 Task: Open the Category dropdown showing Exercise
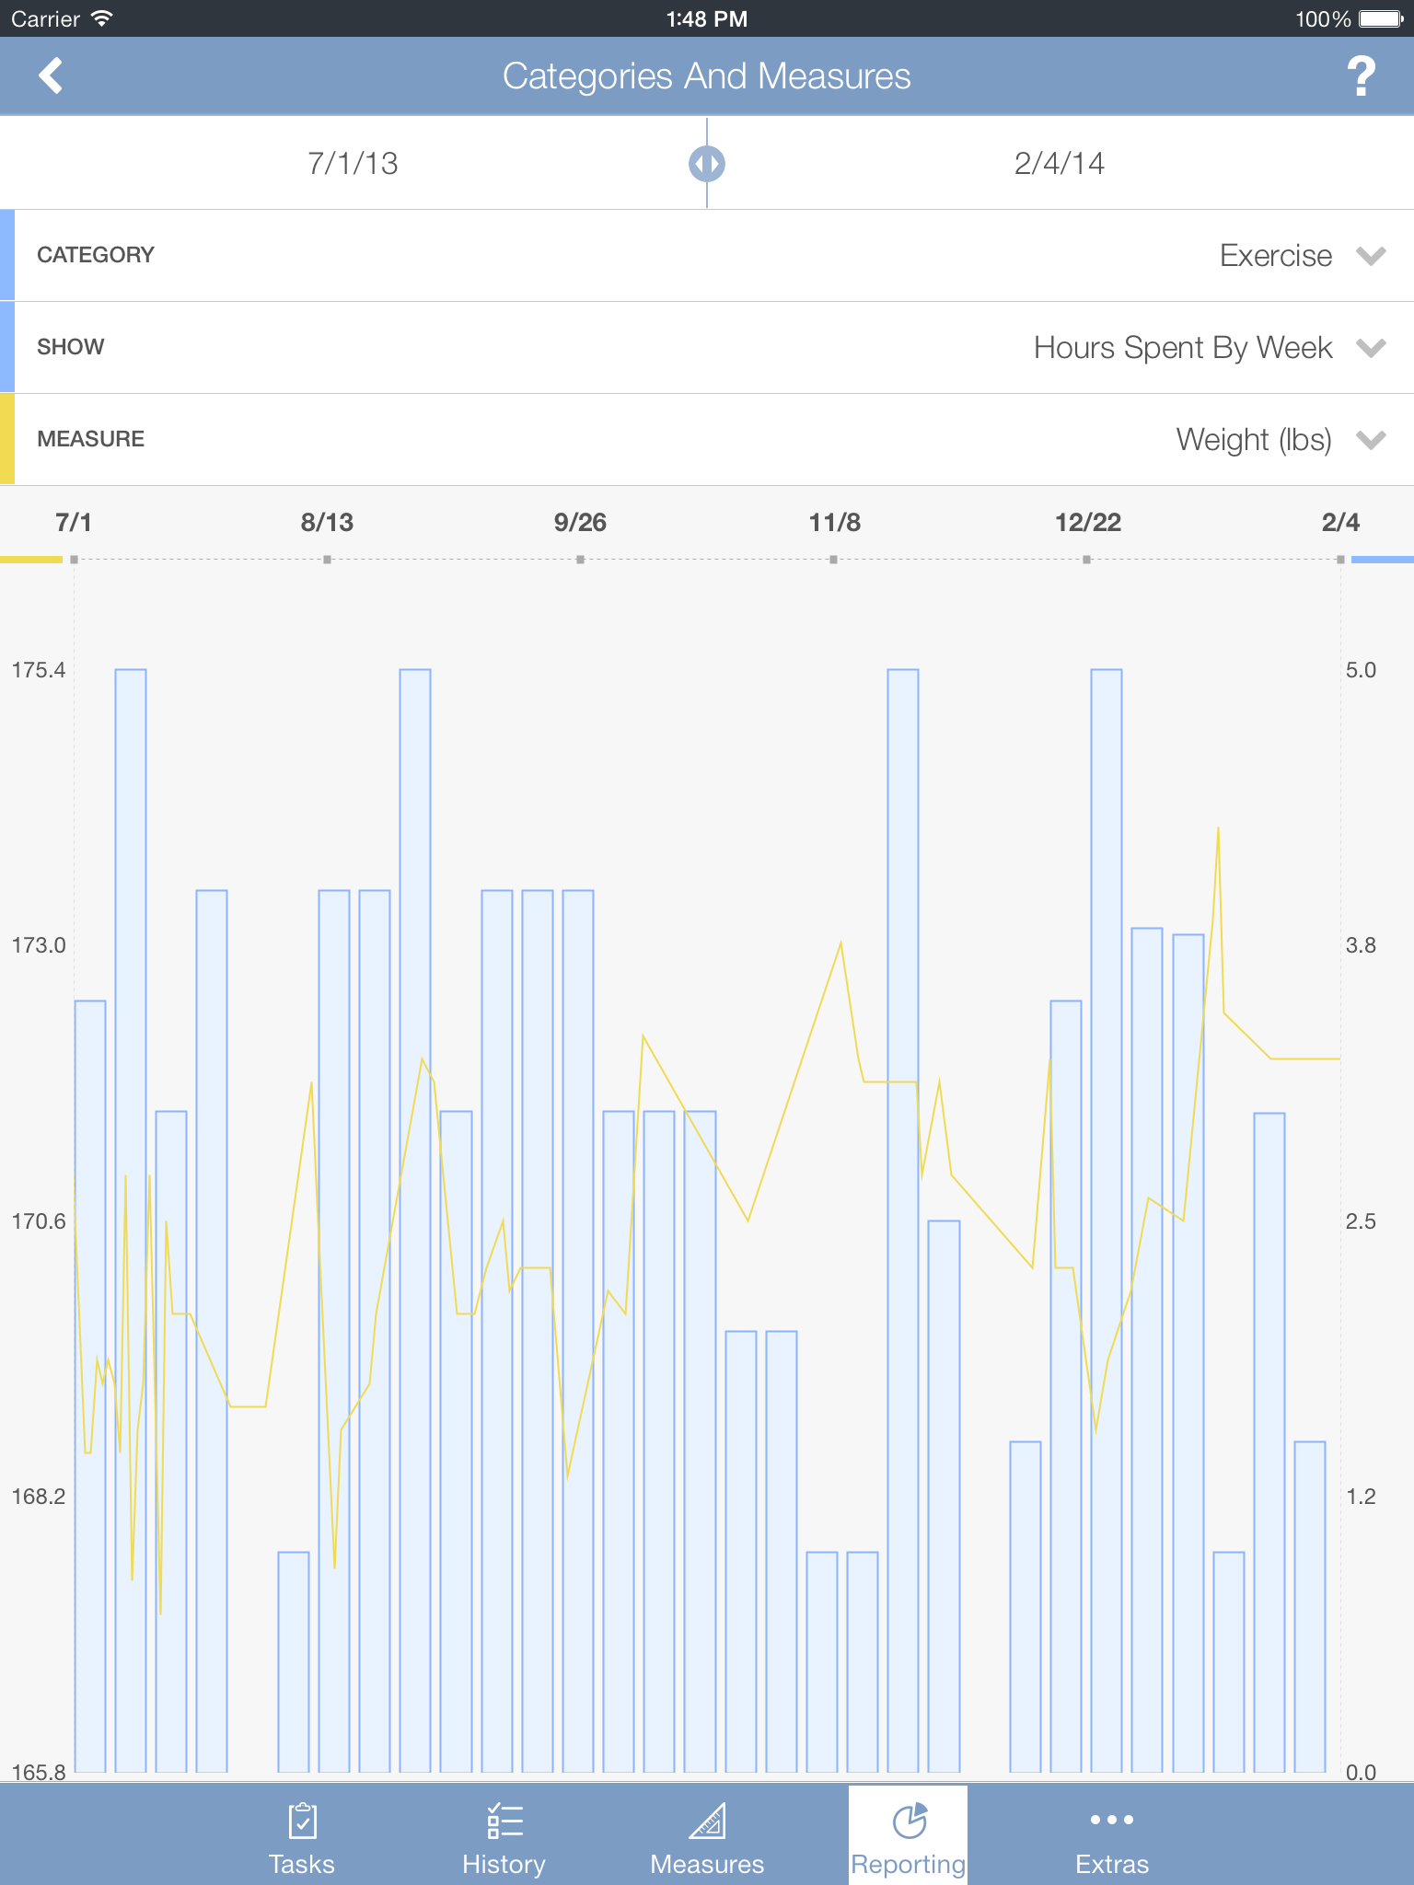[707, 255]
